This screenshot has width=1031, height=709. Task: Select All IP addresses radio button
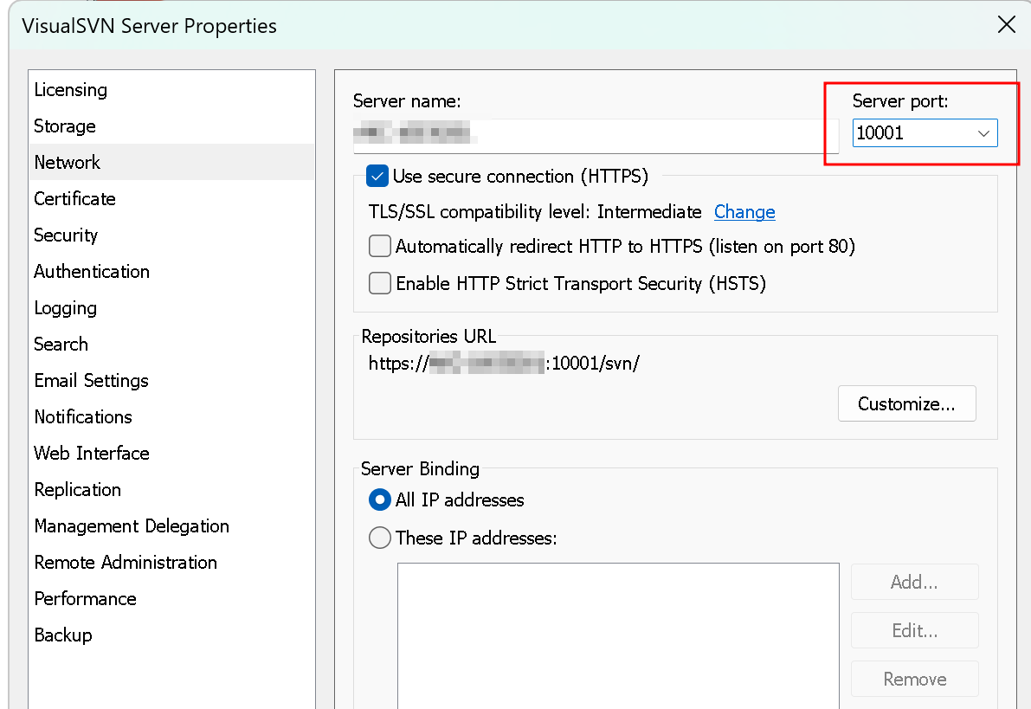(380, 500)
